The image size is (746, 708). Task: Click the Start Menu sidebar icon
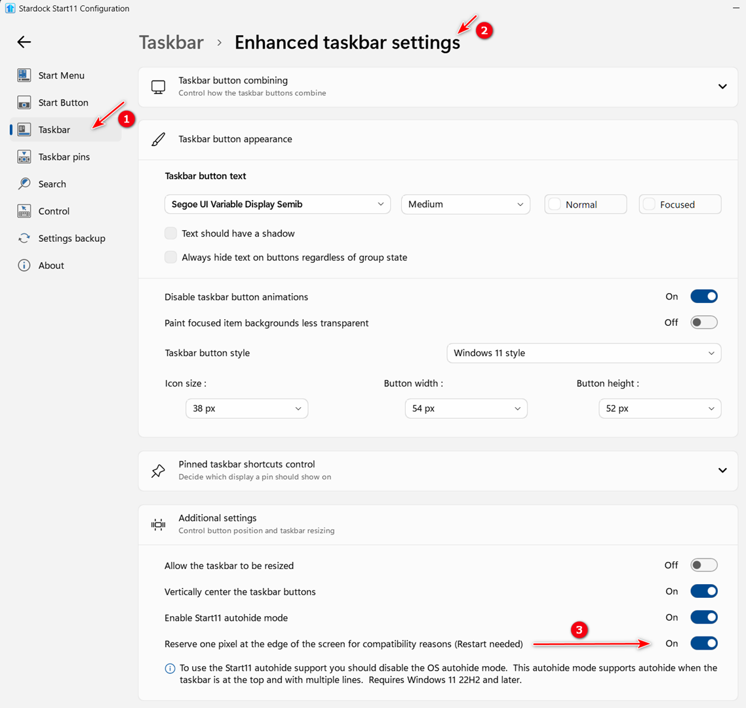24,75
